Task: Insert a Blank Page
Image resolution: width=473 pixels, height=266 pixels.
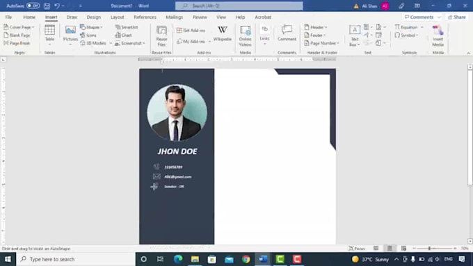Action: point(17,35)
